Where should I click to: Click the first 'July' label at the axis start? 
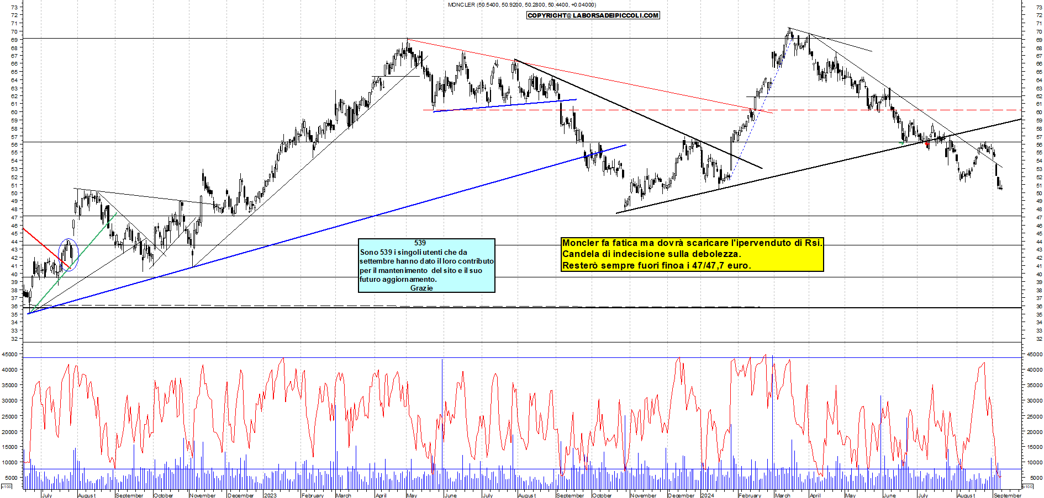tap(47, 495)
